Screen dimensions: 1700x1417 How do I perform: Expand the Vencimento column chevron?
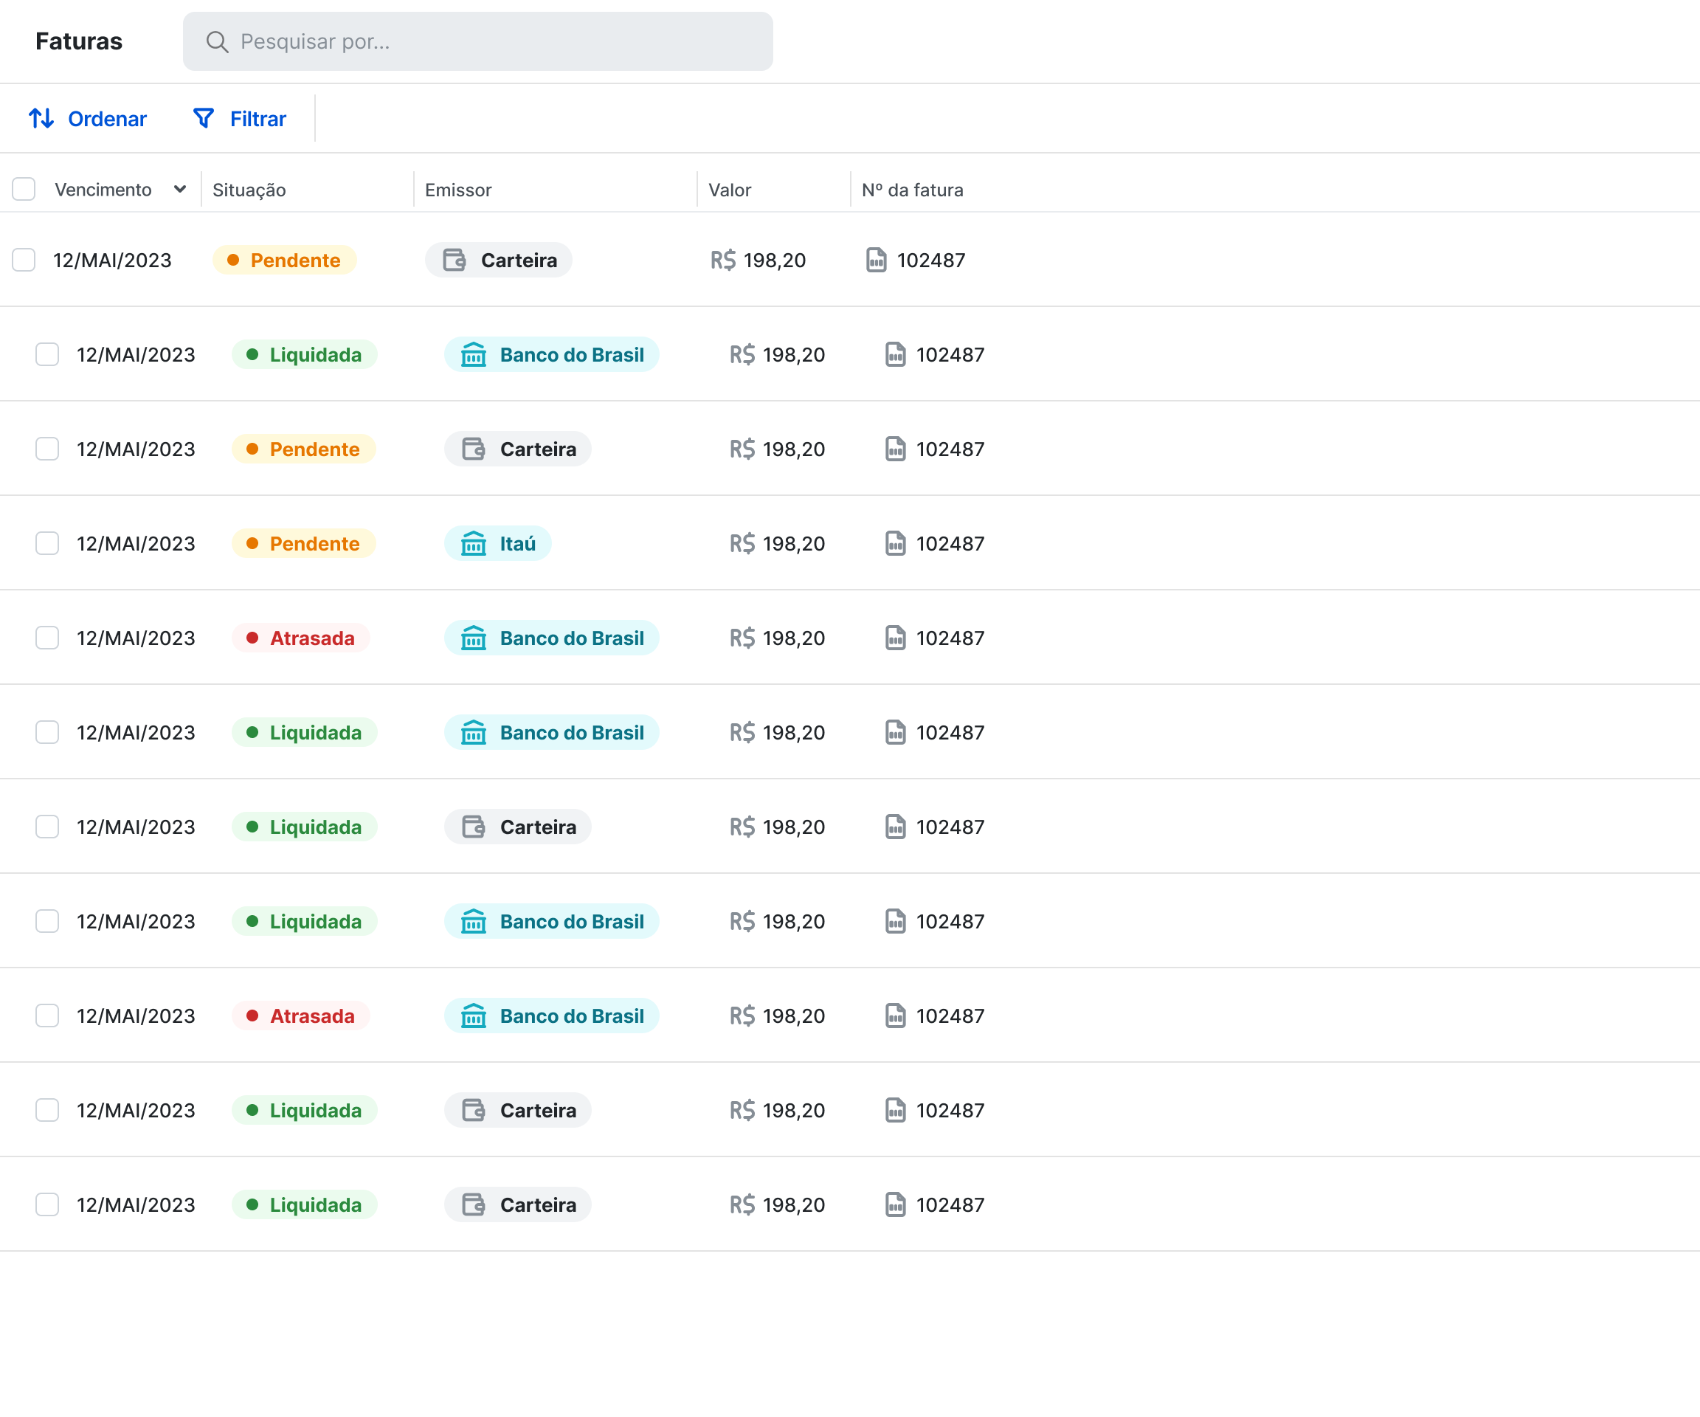(180, 190)
